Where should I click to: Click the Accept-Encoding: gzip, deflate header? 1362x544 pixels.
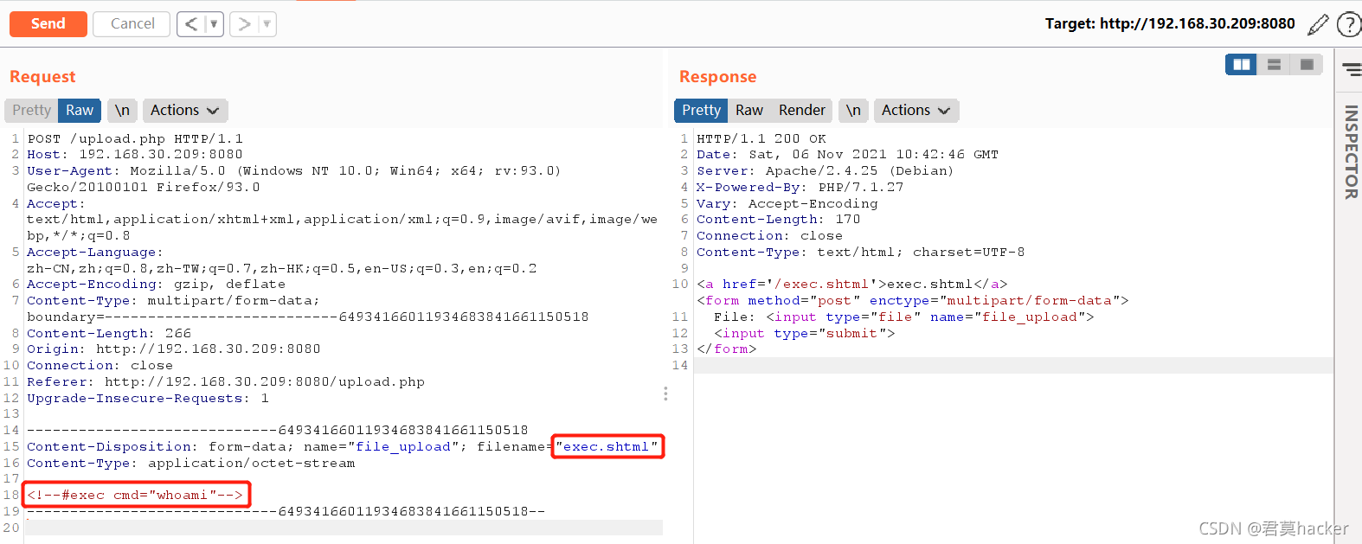156,285
